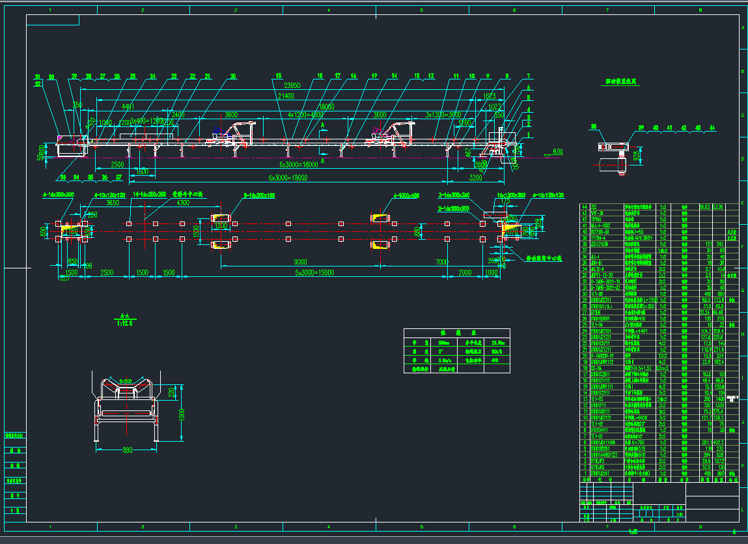Click balloon number 33 below the elevation
Image resolution: width=748 pixels, height=544 pixels.
62,178
